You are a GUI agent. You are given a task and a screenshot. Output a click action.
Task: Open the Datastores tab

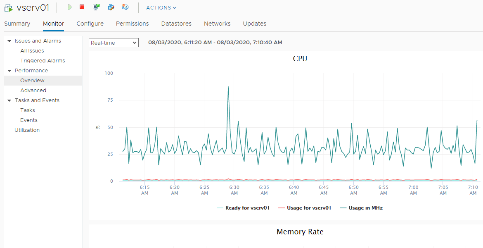click(x=176, y=24)
